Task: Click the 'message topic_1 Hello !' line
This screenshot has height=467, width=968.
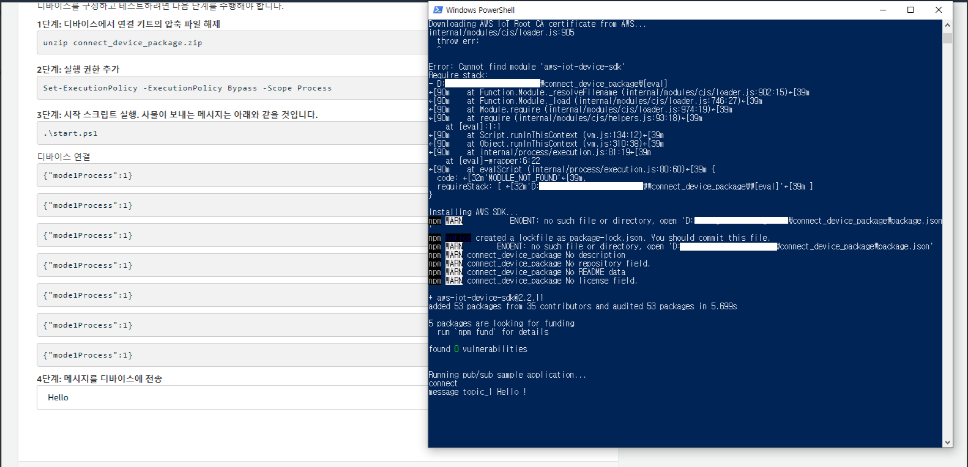Action: 477,392
